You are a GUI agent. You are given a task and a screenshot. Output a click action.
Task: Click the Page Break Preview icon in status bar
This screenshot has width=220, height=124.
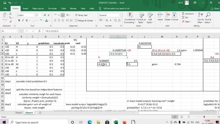point(189,117)
